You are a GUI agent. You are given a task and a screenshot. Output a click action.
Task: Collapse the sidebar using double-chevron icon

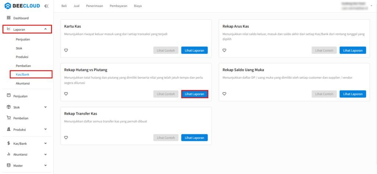46,6
